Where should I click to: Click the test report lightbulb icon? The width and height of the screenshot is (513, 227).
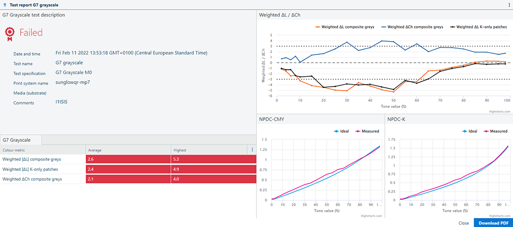tap(5, 5)
